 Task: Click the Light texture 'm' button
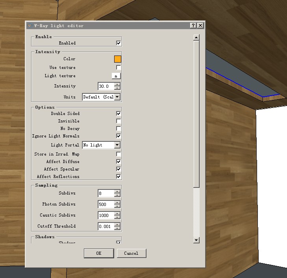(116, 76)
